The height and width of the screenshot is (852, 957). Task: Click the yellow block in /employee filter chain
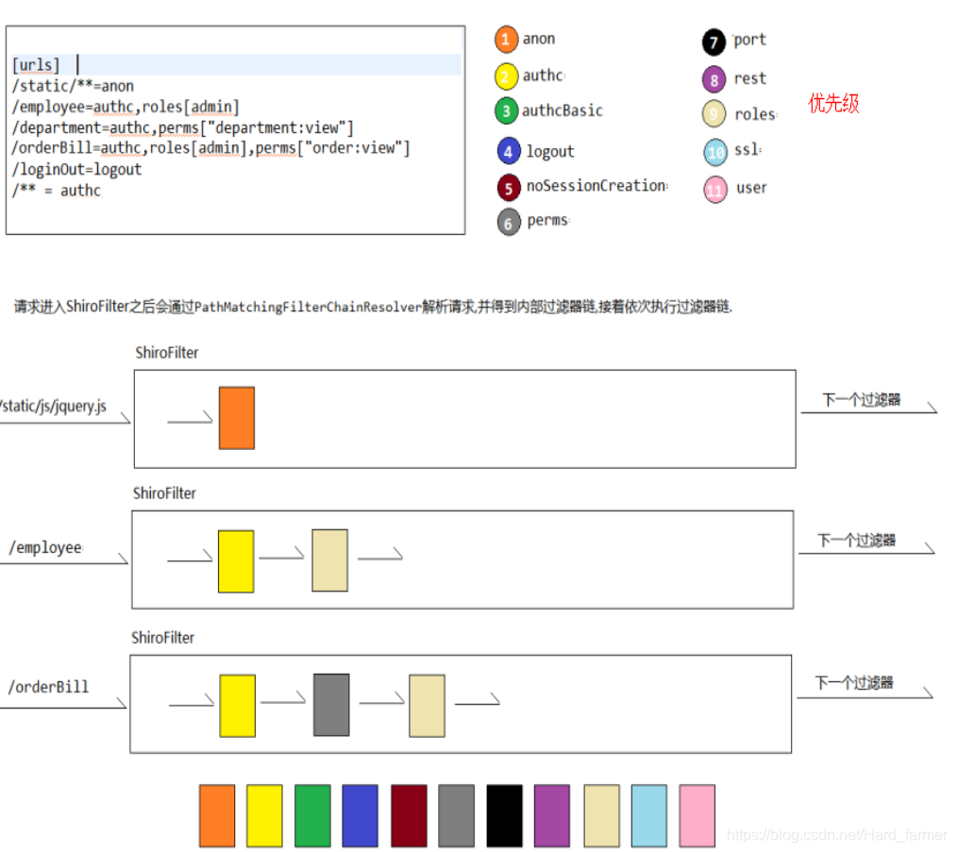coord(236,561)
